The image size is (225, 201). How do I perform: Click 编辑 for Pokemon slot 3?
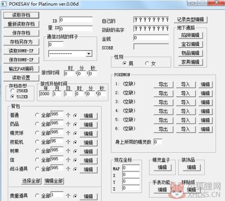click(205, 103)
